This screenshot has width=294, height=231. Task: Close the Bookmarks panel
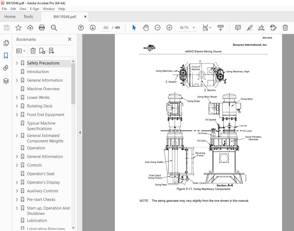(x=70, y=39)
